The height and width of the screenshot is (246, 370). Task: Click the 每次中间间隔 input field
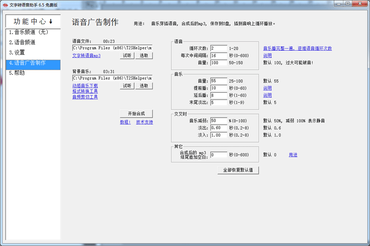[219, 55]
